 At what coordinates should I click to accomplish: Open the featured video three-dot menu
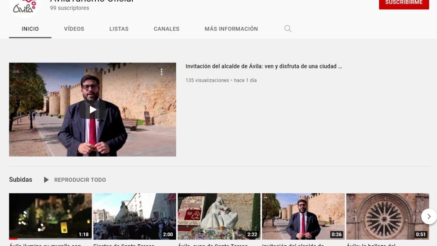pos(161,72)
